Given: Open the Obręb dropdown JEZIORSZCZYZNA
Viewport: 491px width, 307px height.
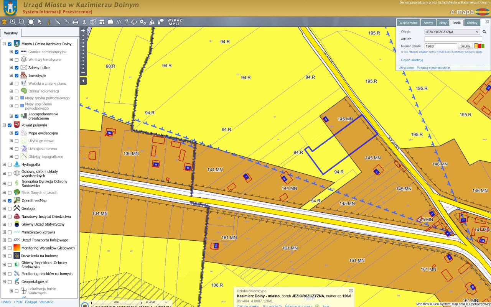Looking at the screenshot, I should pyautogui.click(x=452, y=32).
